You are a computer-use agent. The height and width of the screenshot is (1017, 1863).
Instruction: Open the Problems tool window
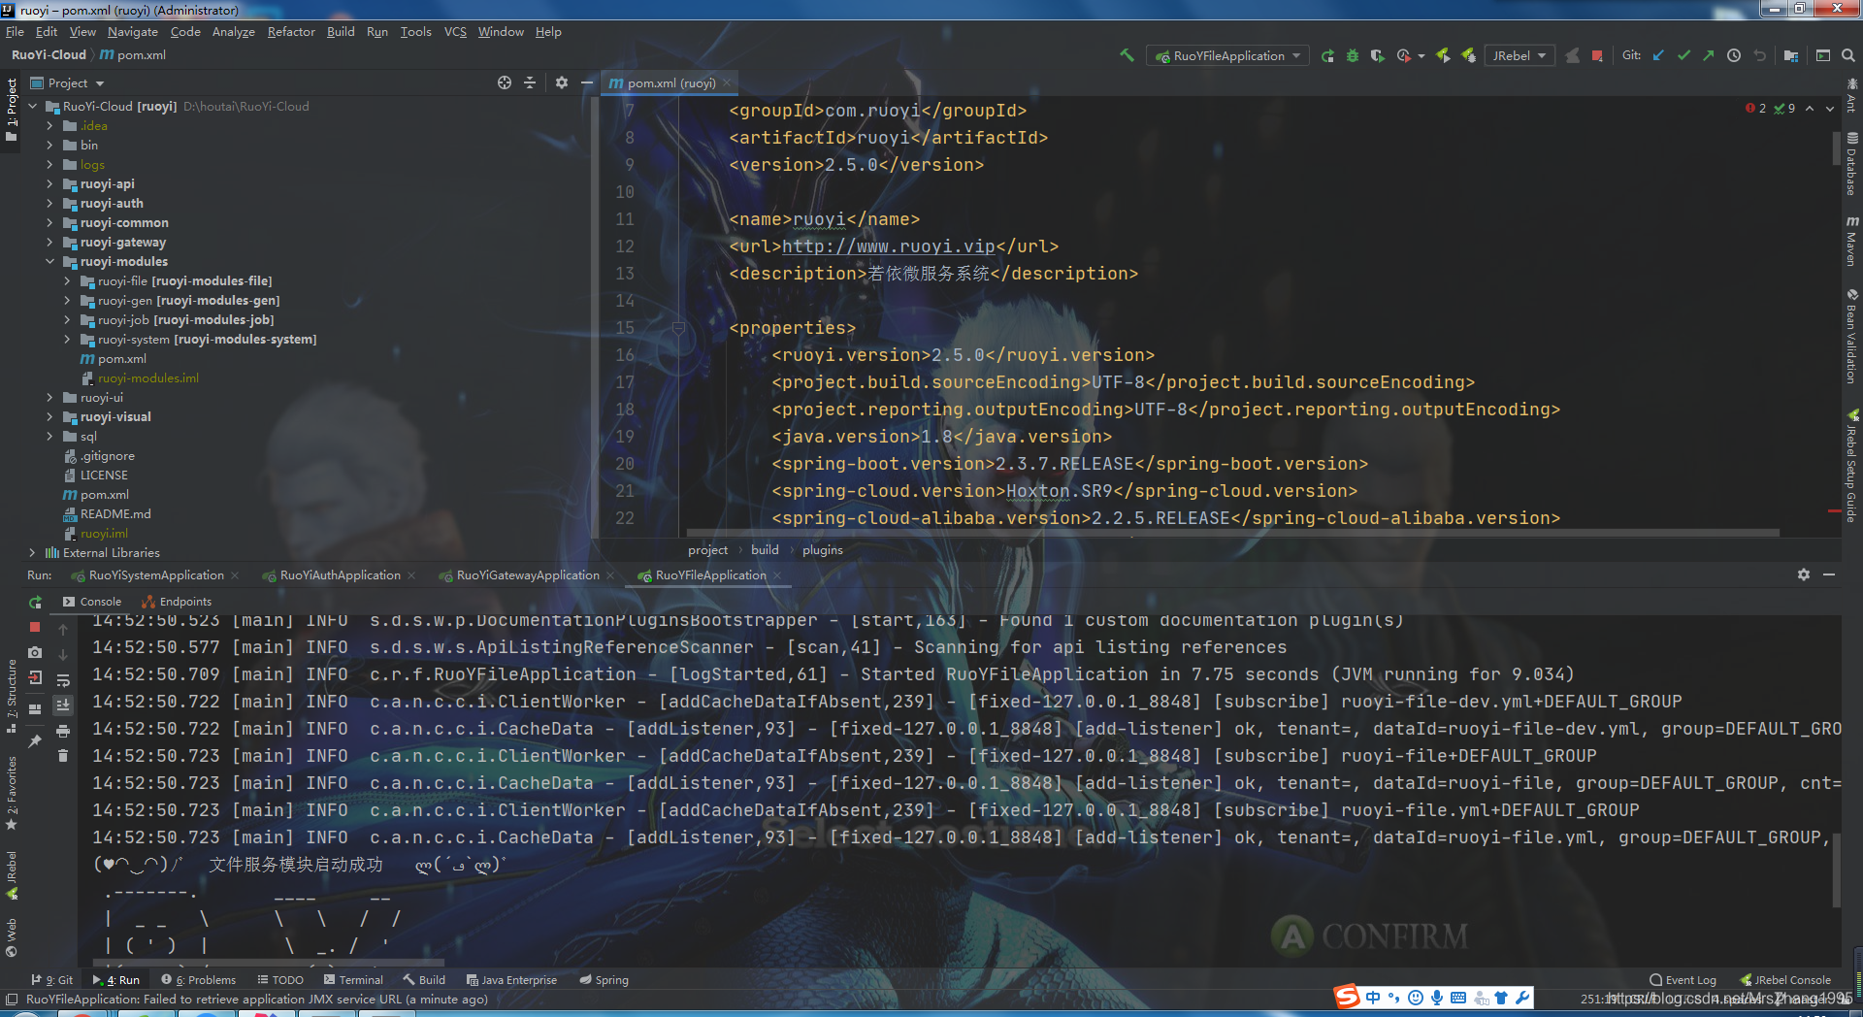click(199, 980)
